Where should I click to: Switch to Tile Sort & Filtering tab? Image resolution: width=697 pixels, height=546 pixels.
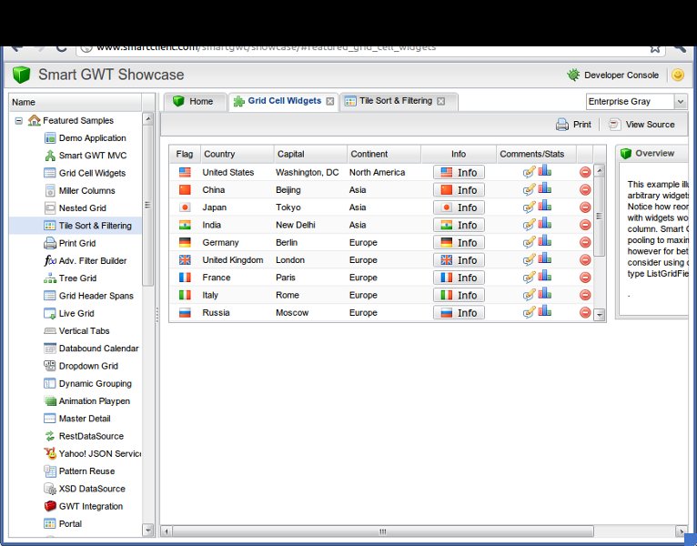[x=395, y=101]
